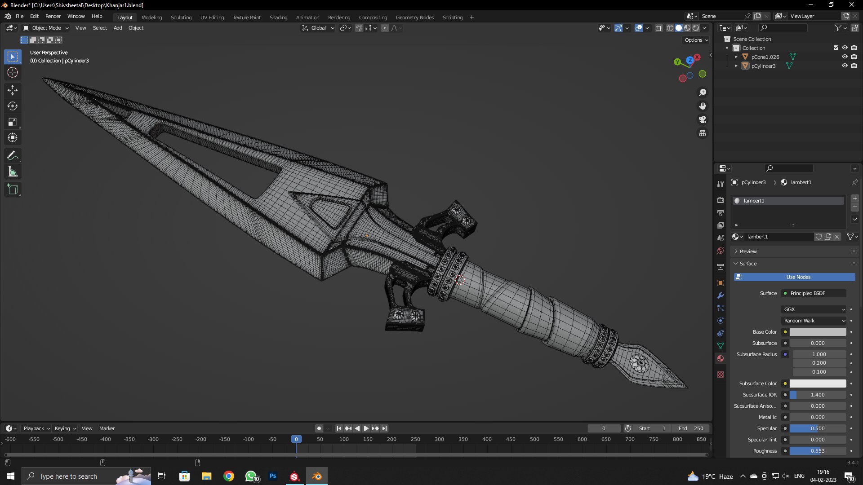Viewport: 863px width, 485px height.
Task: Select the Annotate tool
Action: 13,156
